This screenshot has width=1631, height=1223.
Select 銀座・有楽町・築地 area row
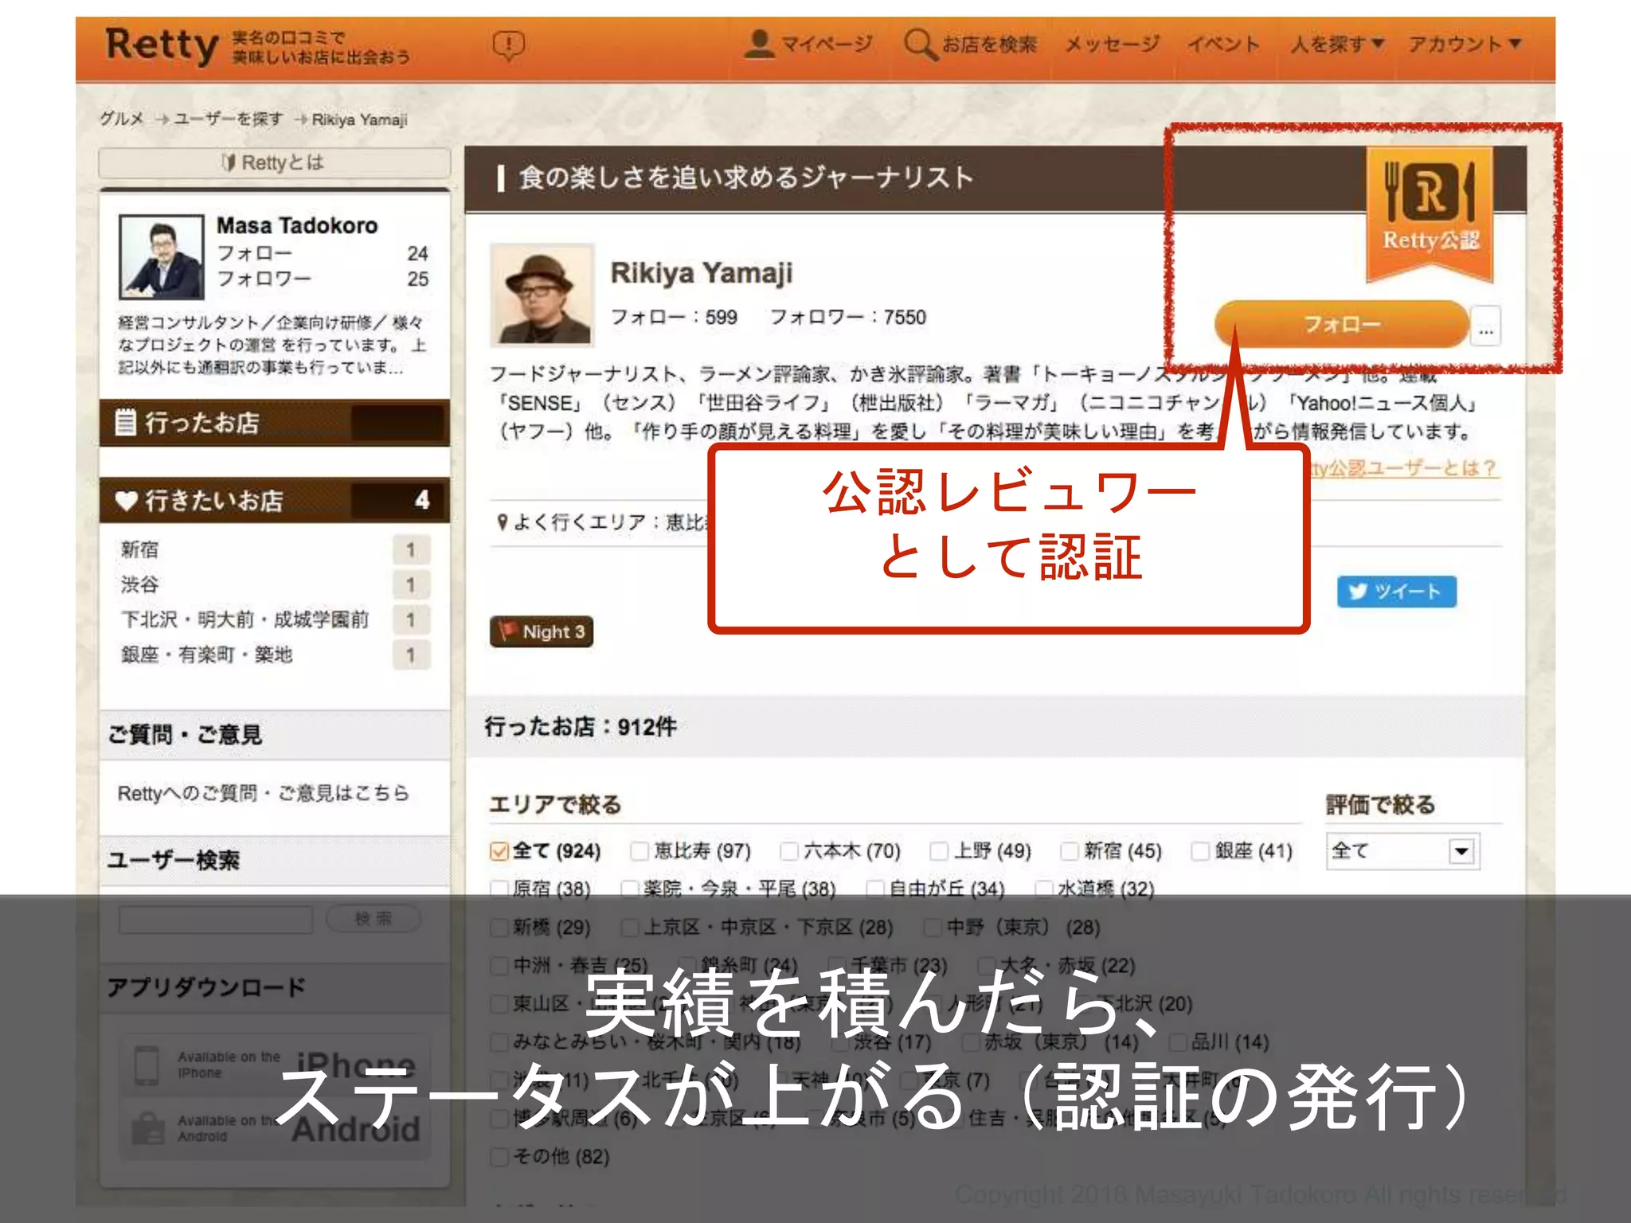(275, 654)
